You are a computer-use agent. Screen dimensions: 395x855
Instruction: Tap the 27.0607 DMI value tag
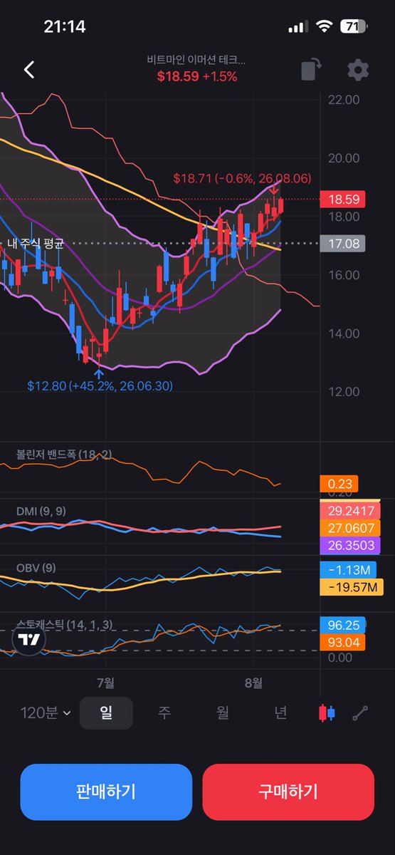(350, 528)
